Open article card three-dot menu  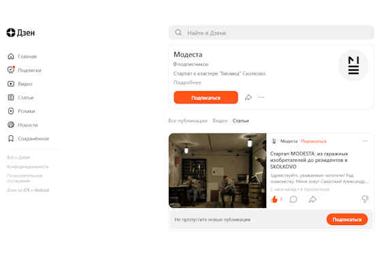coord(365,141)
